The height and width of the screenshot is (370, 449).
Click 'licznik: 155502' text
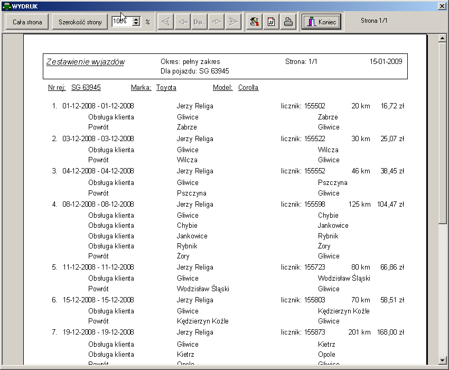click(x=303, y=106)
